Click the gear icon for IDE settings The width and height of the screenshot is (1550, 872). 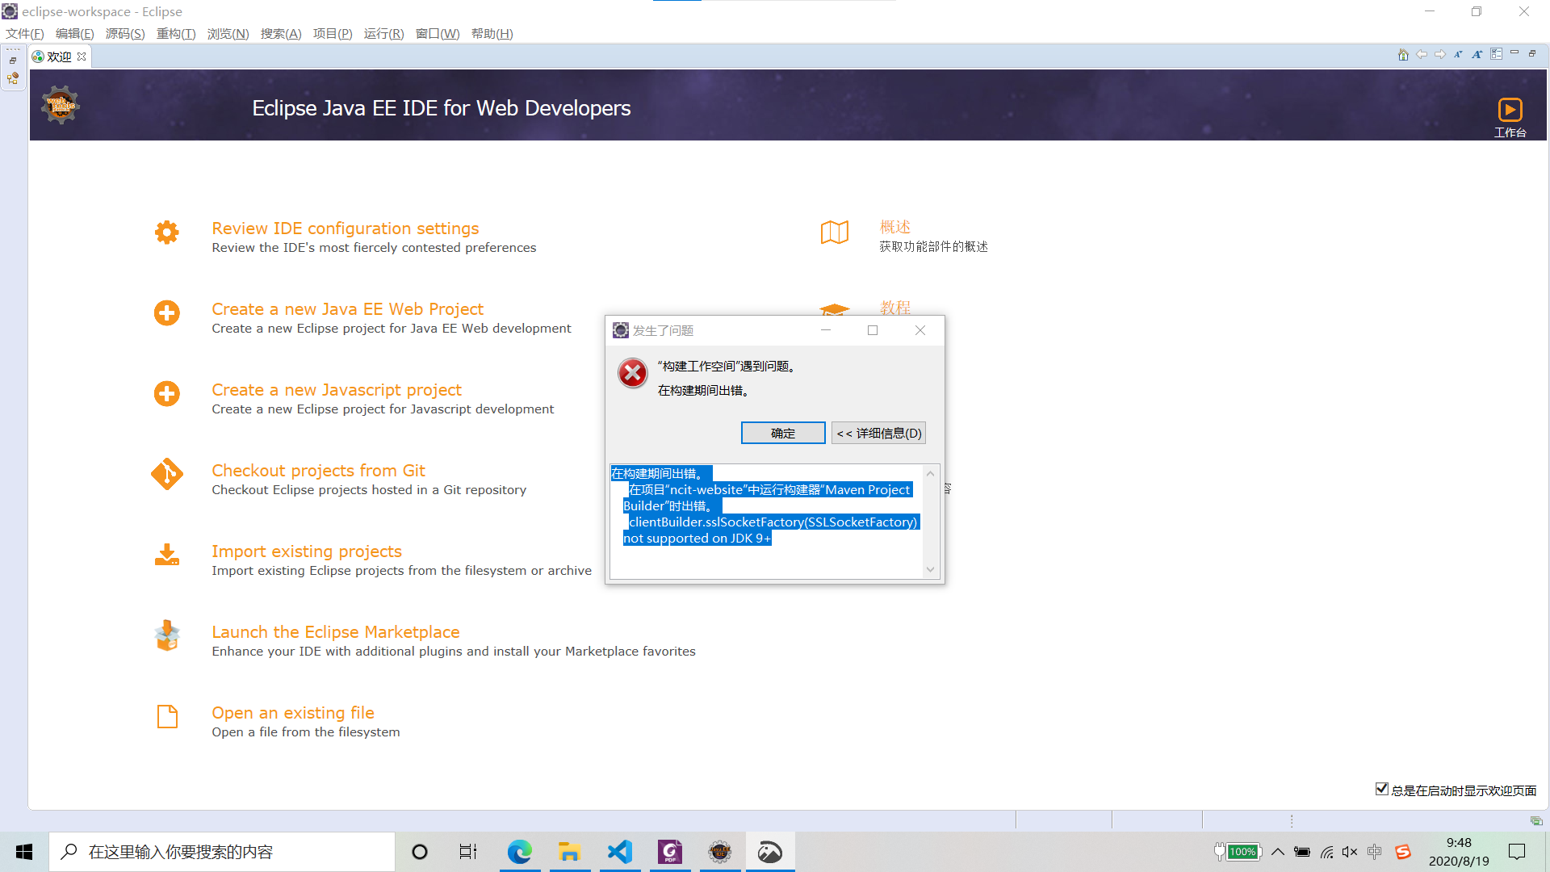click(167, 233)
